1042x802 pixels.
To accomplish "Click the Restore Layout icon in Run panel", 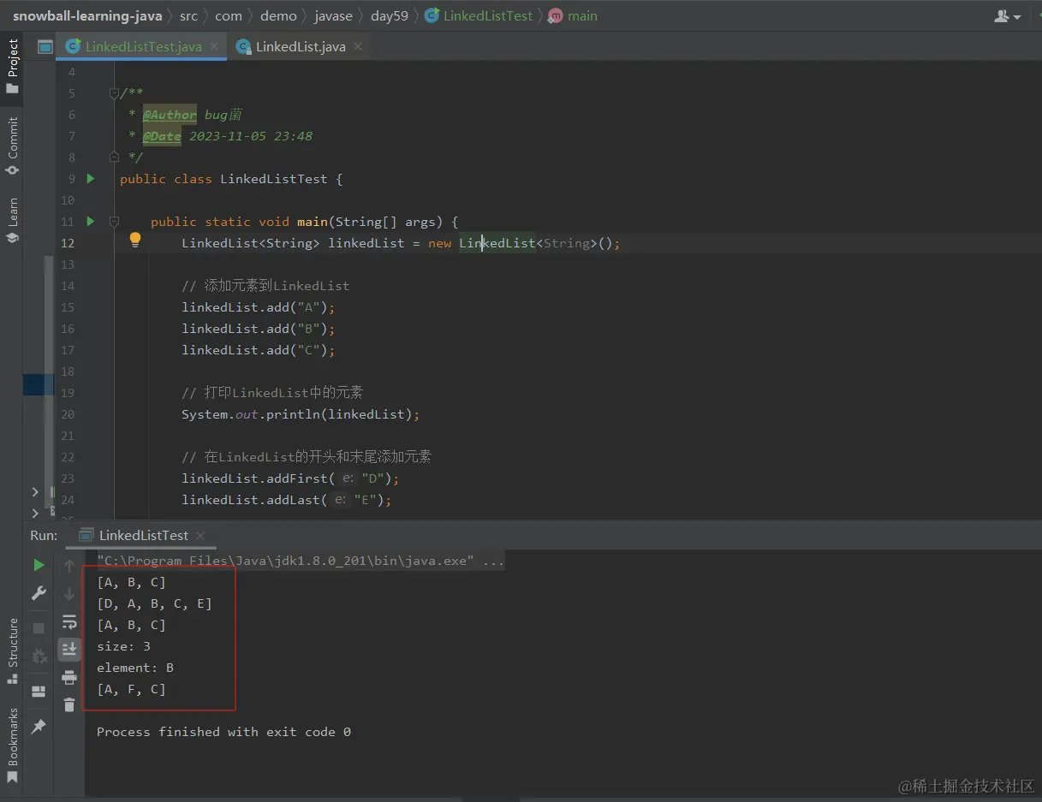I will tap(39, 692).
